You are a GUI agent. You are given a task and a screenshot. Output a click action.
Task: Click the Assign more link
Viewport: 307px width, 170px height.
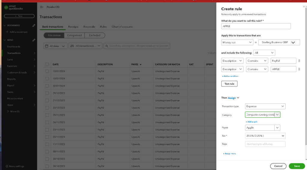coord(230,154)
